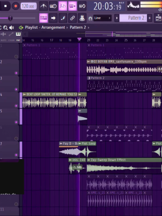Click the green play arrow icon in playlist header
The height and width of the screenshot is (216, 162).
[x=21, y=28]
